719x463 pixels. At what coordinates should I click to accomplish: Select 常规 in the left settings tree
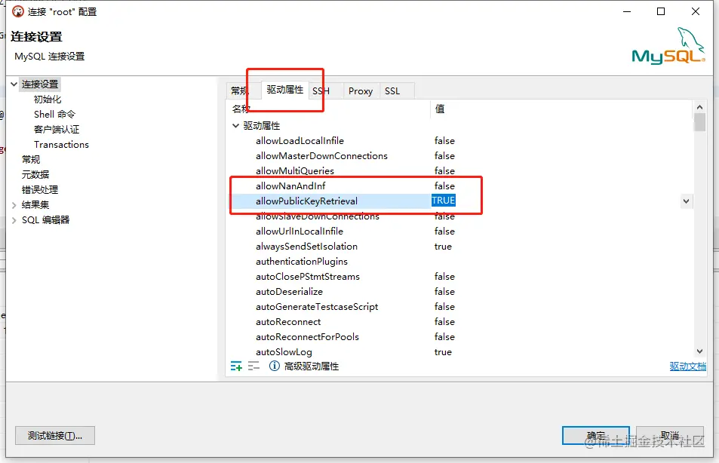pos(31,160)
